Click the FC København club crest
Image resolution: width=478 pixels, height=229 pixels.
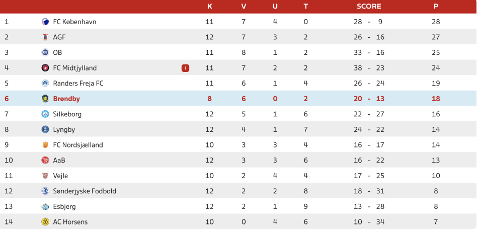pos(45,22)
